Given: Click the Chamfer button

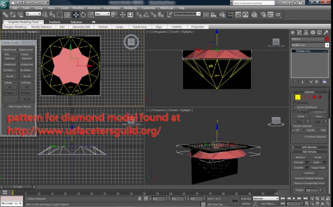Looking at the screenshot, I should [x=299, y=168].
